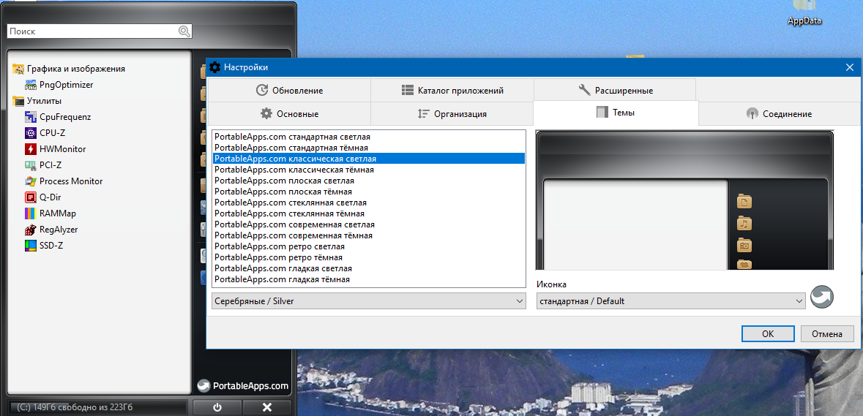Click the PortableApps.com logo in menu
Screen dimensions: 863x416
coord(243,386)
